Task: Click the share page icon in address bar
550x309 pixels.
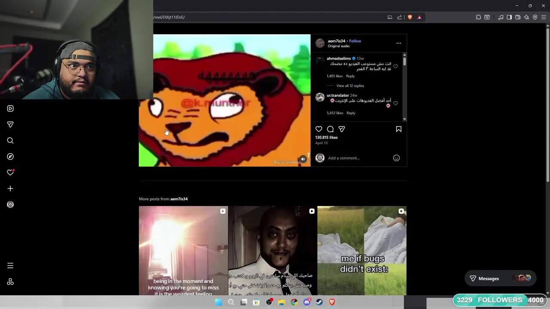Action: pyautogui.click(x=400, y=17)
